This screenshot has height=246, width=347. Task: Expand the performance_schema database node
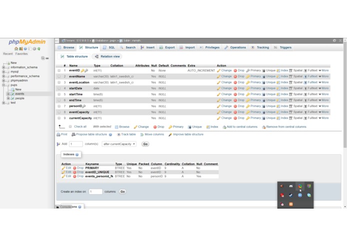pos(3,76)
